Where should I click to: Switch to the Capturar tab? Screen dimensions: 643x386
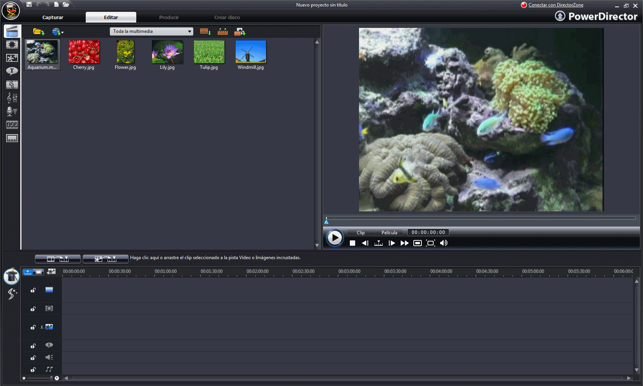53,18
